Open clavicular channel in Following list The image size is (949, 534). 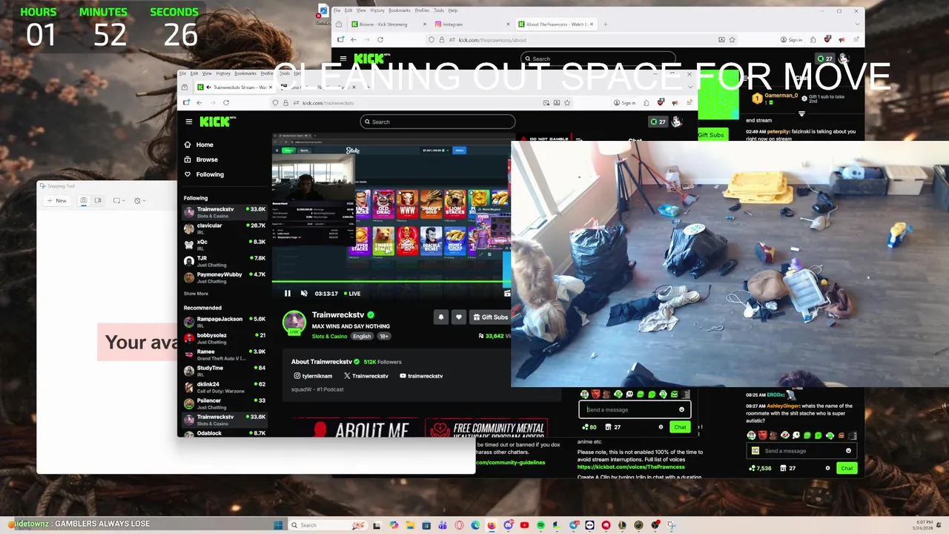click(225, 228)
